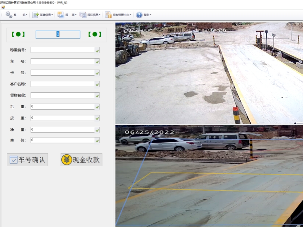The image size is (303, 227).
Task: Click the 基础信息 document icon
Action: coord(36,15)
